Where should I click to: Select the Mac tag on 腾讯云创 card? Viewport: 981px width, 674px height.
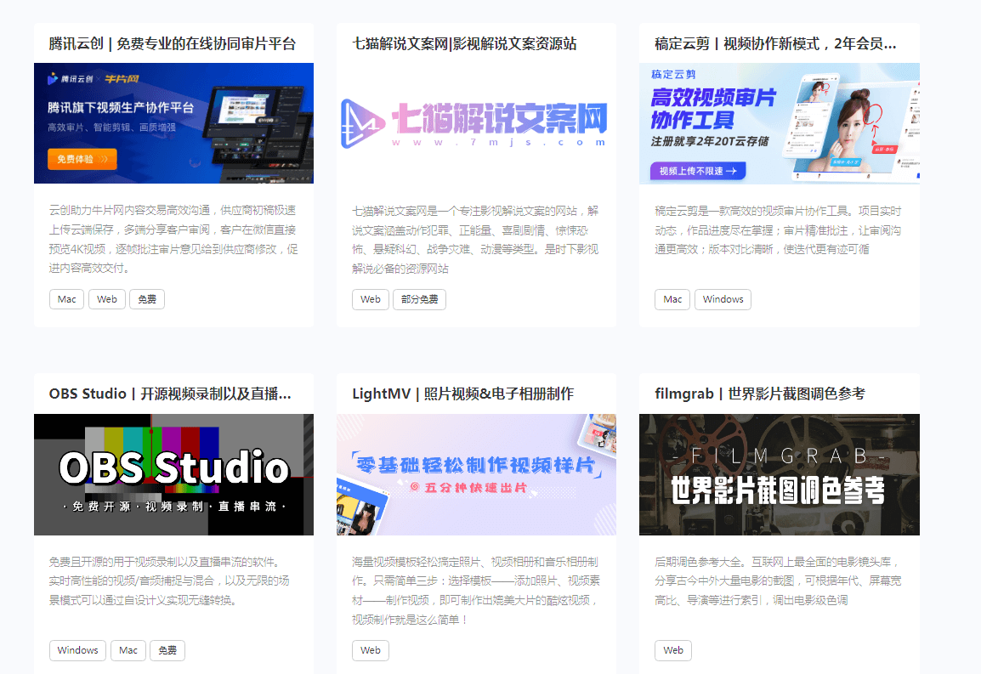(66, 299)
